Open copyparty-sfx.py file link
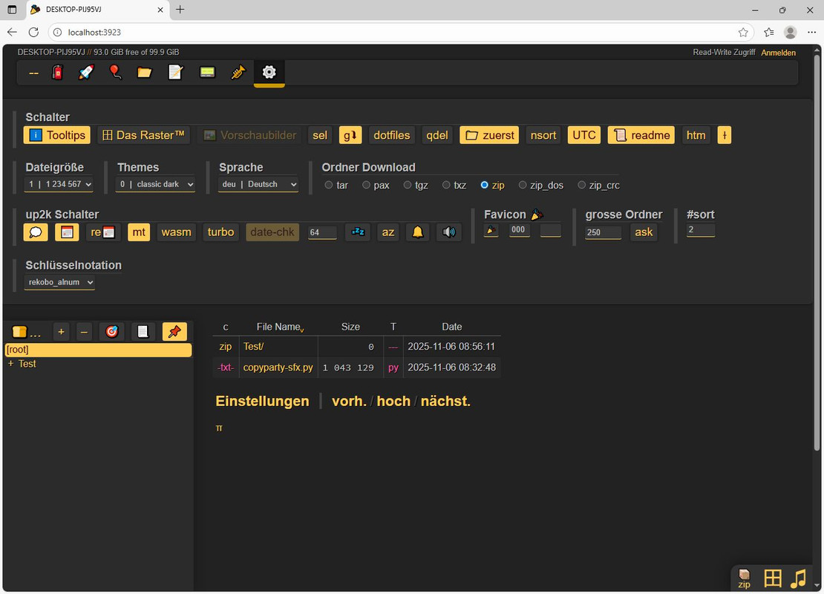 tap(278, 368)
